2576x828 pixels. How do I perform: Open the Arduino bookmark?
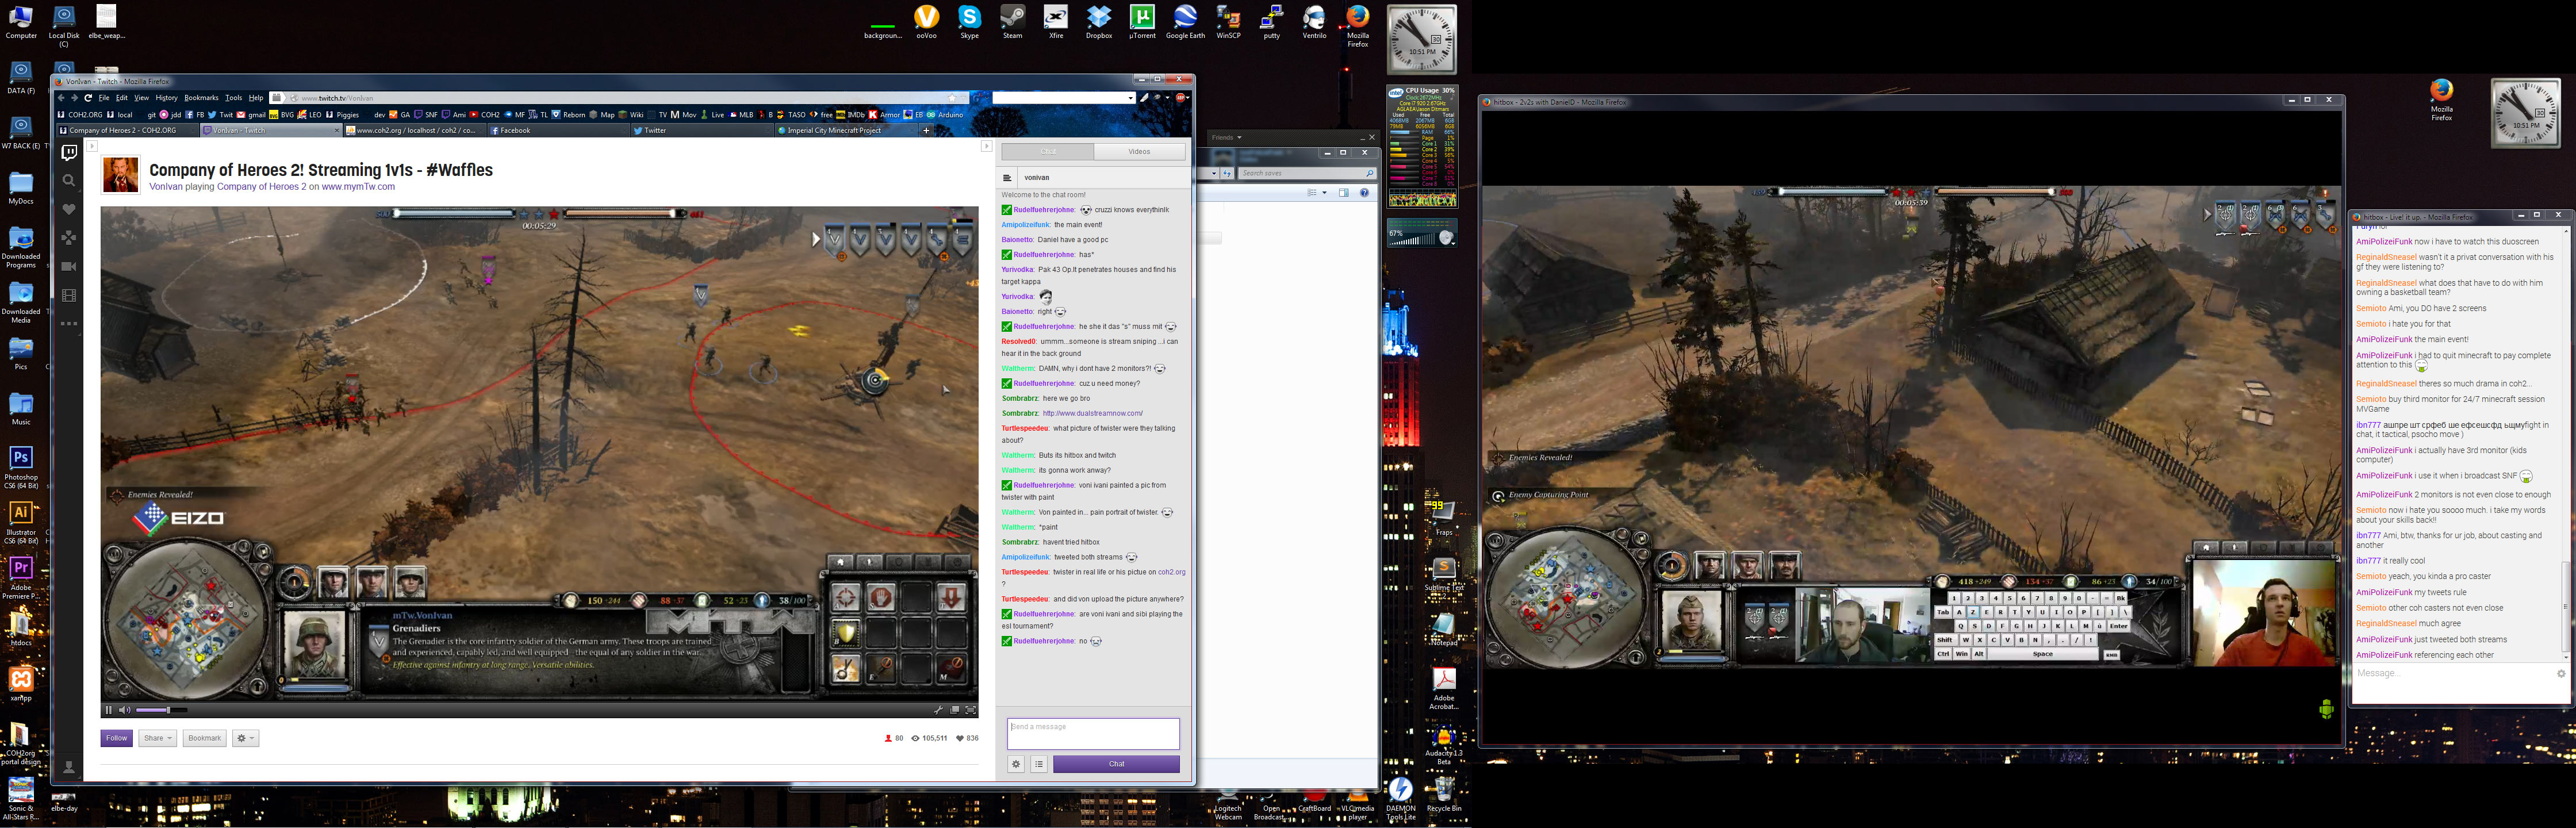(945, 114)
